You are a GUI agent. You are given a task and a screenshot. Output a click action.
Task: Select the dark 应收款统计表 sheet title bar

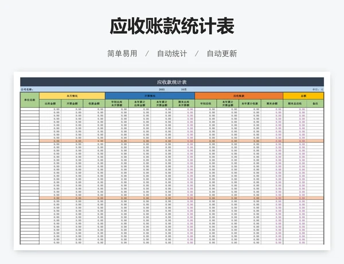pyautogui.click(x=172, y=82)
